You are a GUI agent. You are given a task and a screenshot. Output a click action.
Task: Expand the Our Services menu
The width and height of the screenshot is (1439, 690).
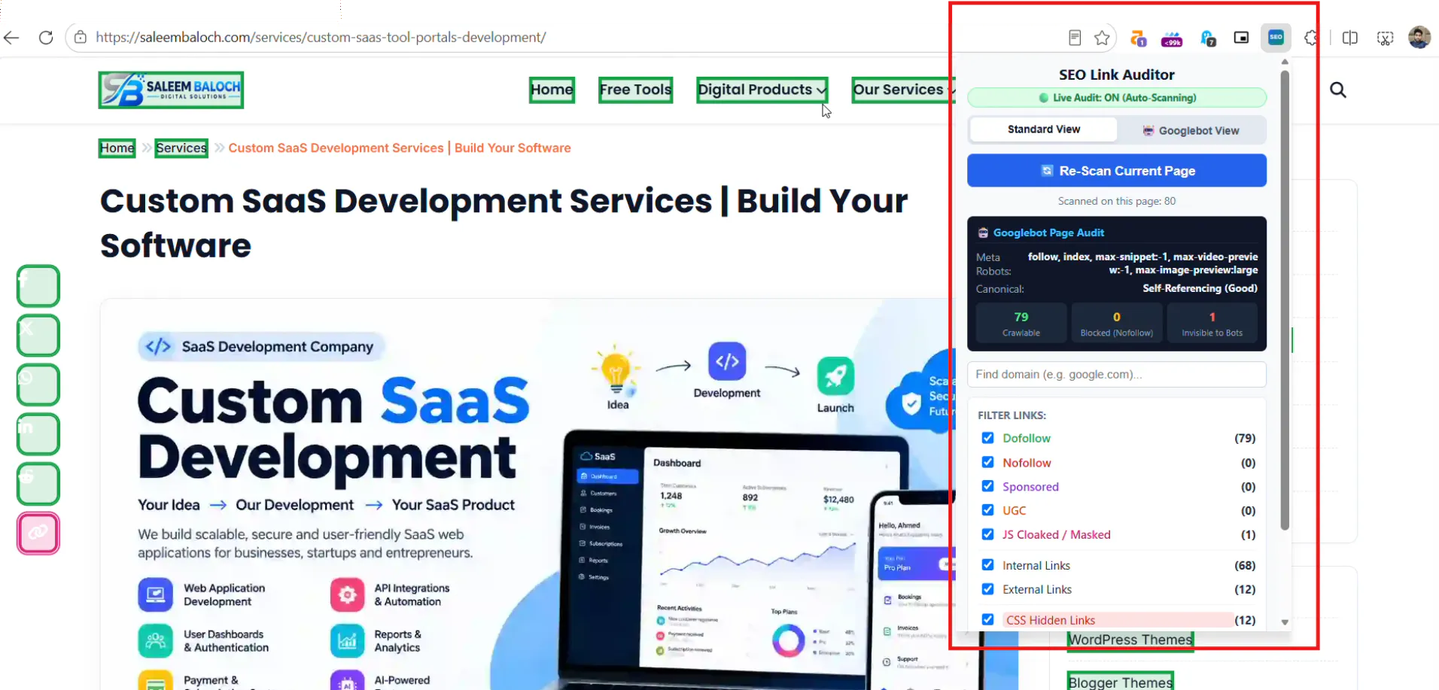click(x=903, y=90)
